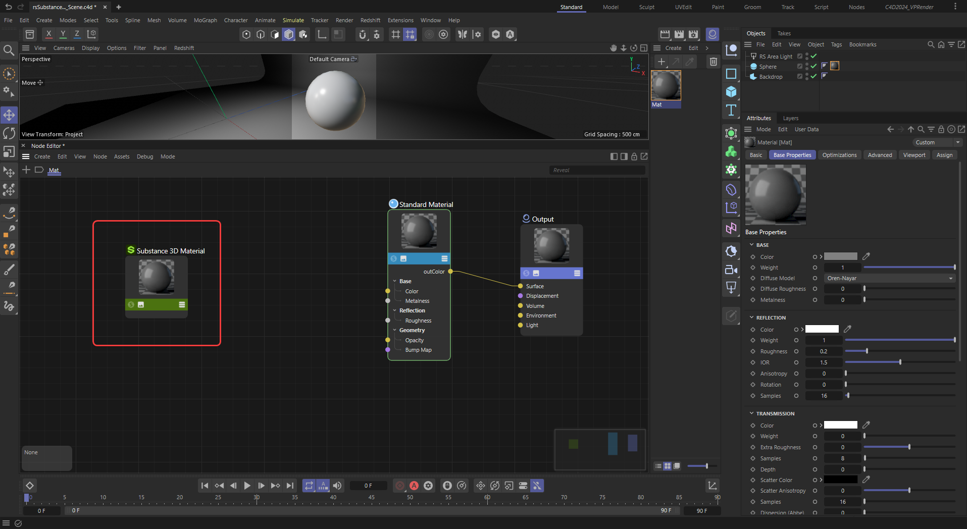The image size is (967, 529).
Task: Open the Diffuse Model Oren-Nayar dropdown
Action: click(x=890, y=278)
